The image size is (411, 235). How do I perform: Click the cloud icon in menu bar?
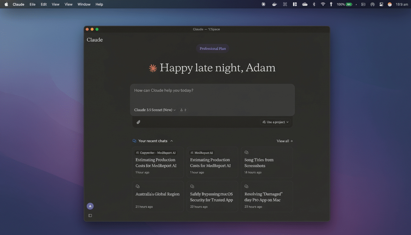click(x=305, y=4)
